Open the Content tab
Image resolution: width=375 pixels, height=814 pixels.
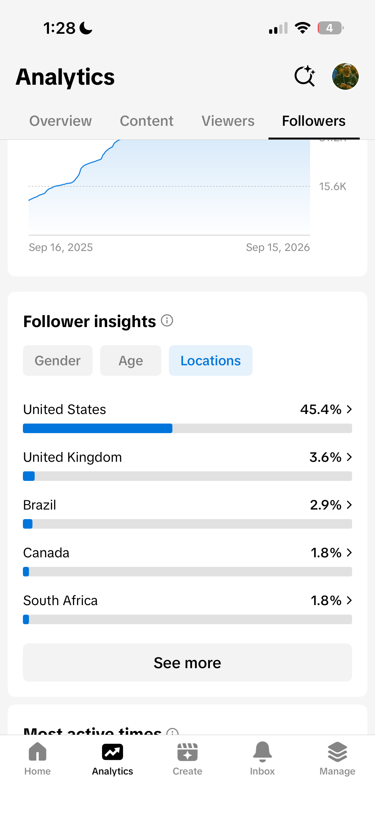(x=147, y=121)
